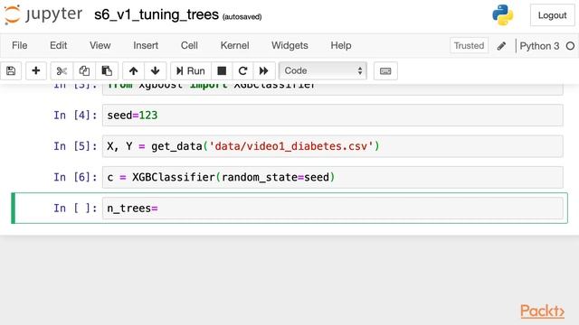The image size is (579, 325).
Task: Open the Widgets menu
Action: tap(289, 45)
